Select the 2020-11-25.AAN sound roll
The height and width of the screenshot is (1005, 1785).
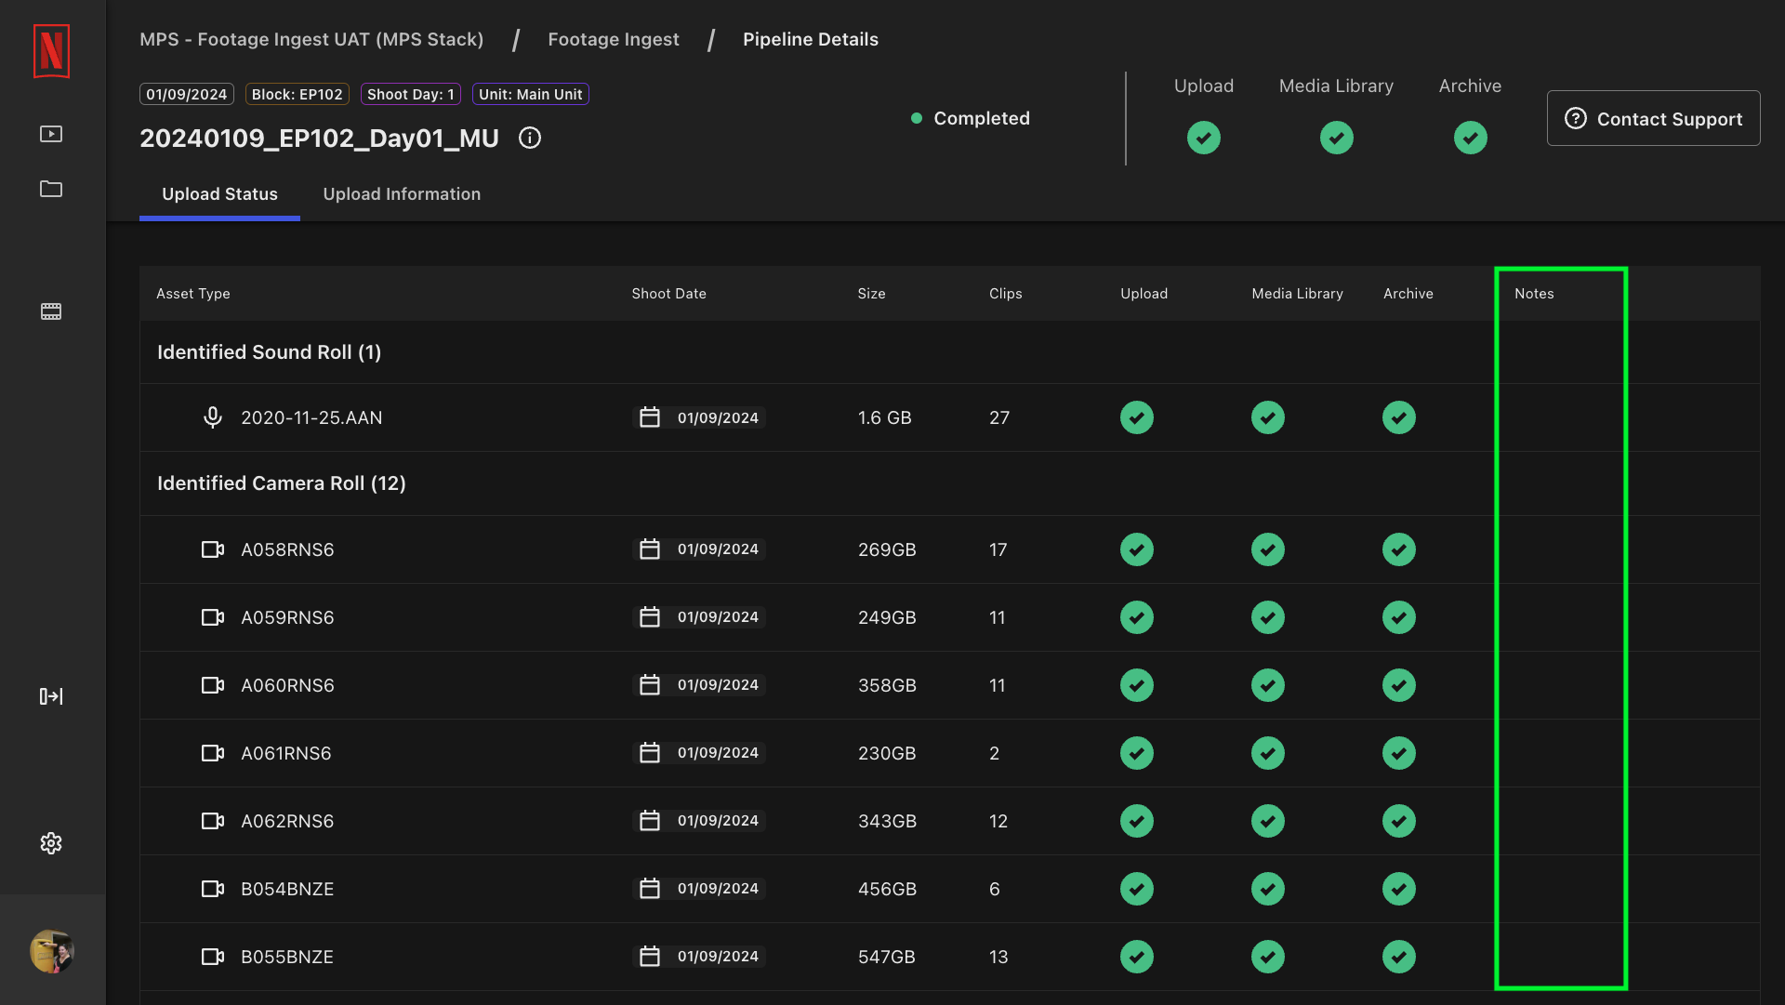point(311,418)
